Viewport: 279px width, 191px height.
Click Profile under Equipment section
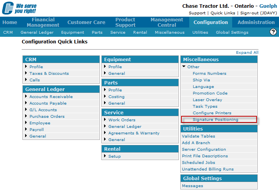pyautogui.click(x=115, y=67)
